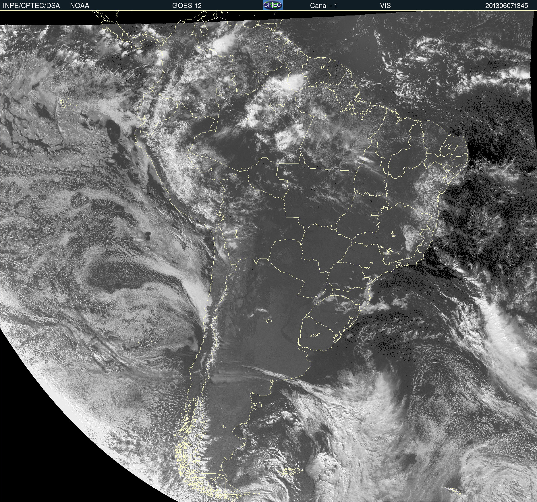Click the 201306071345 timestamp
Screen dimensions: 537x502
[507, 6]
